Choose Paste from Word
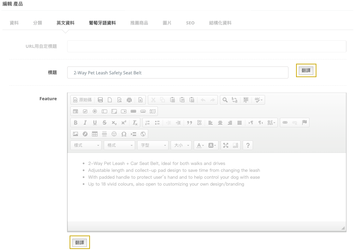Viewport: 355px width, 250px height. pos(192,100)
